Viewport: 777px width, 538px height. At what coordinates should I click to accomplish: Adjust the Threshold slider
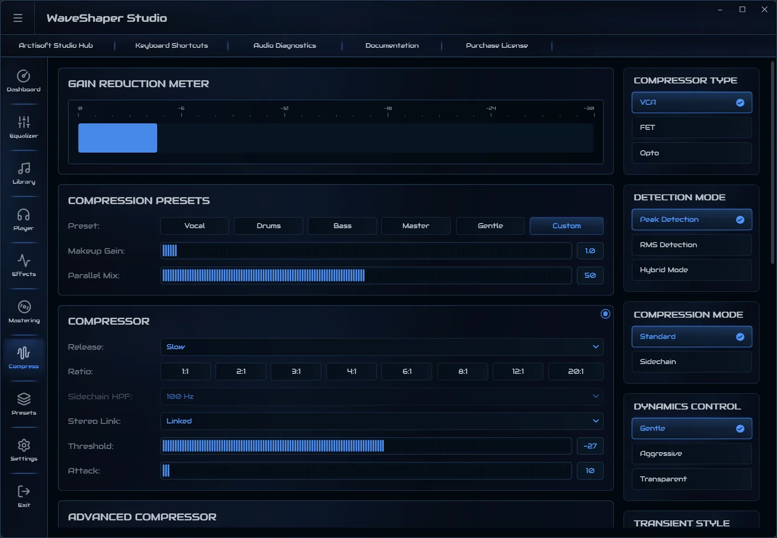click(366, 446)
